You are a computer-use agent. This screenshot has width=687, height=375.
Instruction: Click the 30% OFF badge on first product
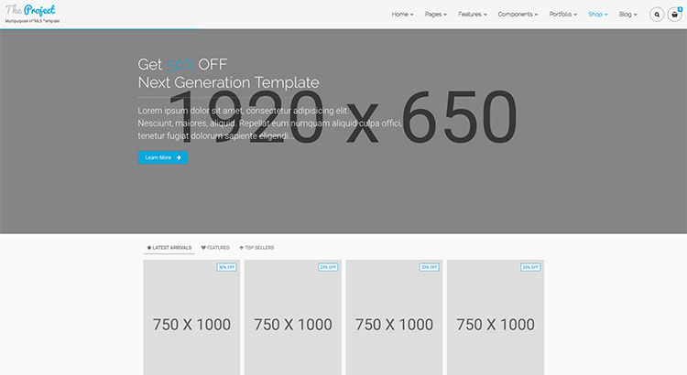tap(226, 267)
